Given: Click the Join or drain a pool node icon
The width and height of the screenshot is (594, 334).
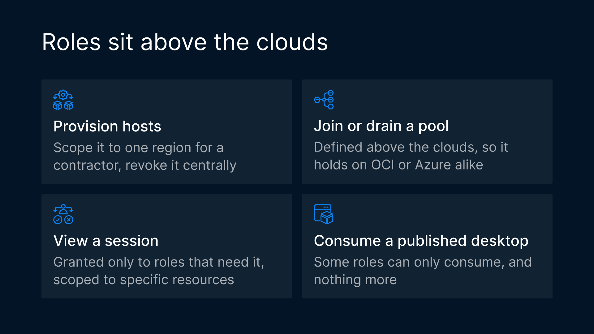Looking at the screenshot, I should 324,100.
